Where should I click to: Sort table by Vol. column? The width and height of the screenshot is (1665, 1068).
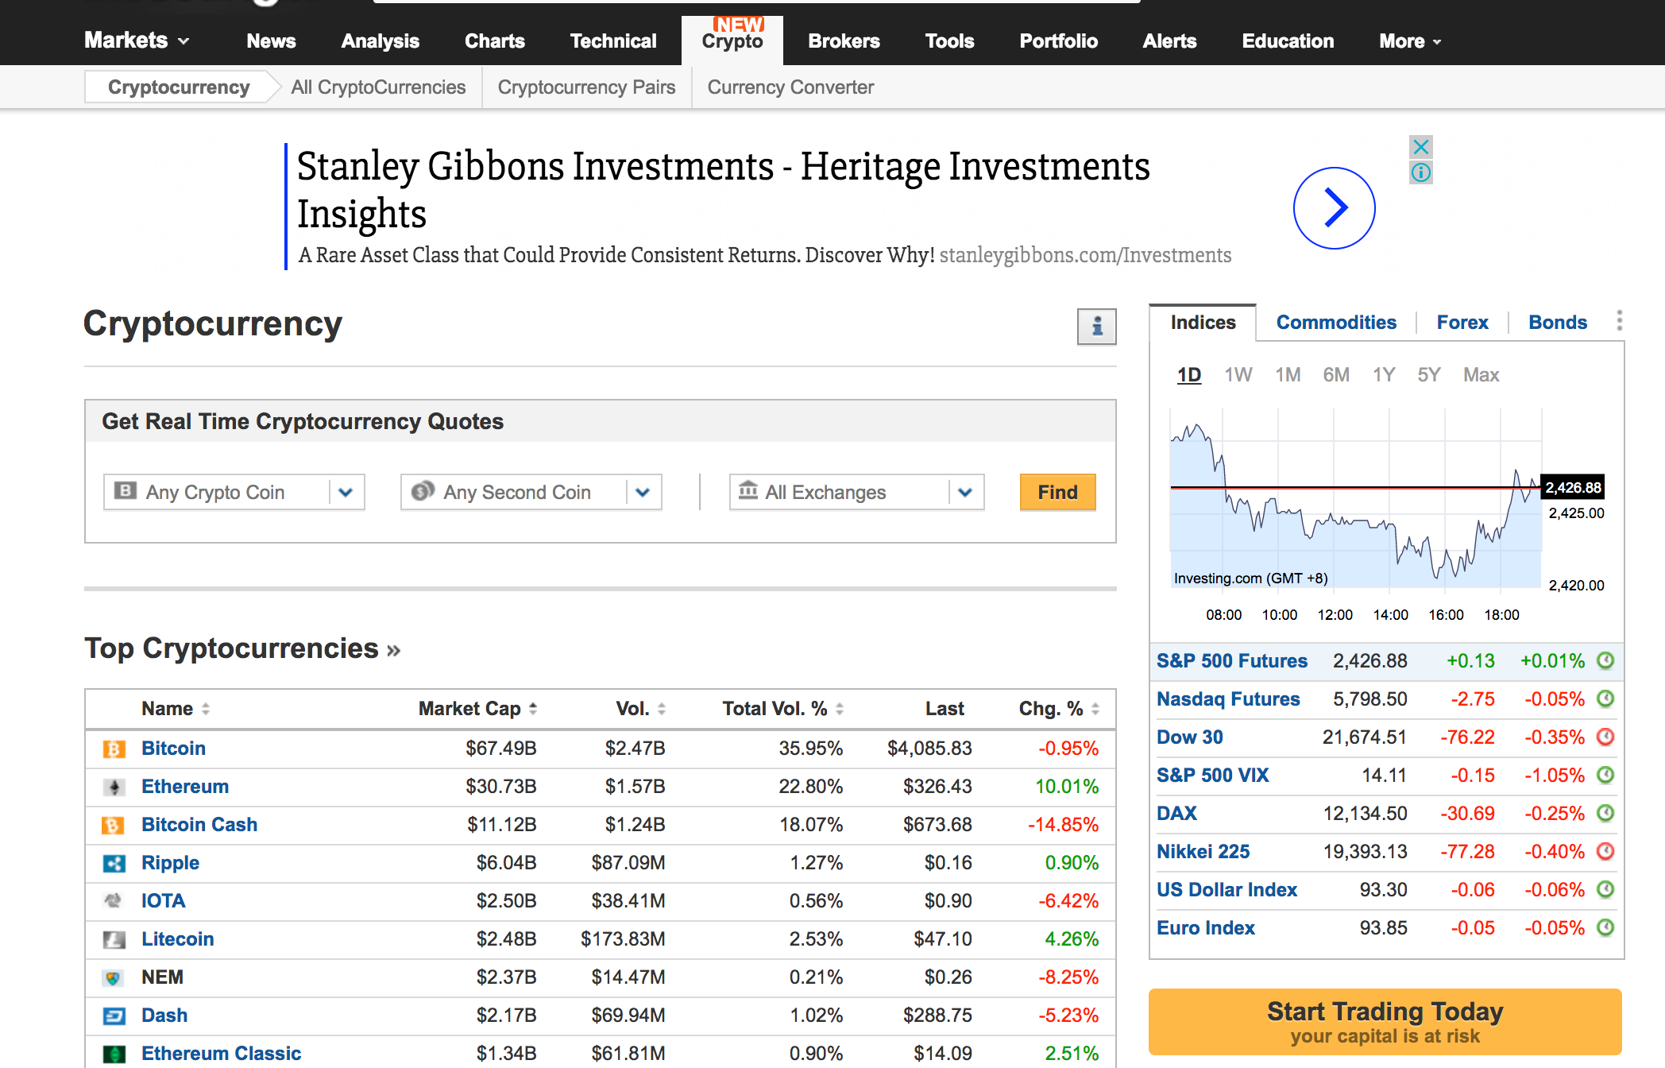coord(640,709)
